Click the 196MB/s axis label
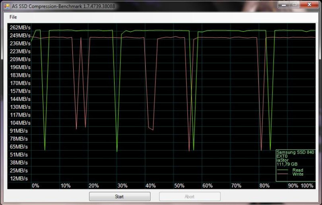 20,67
